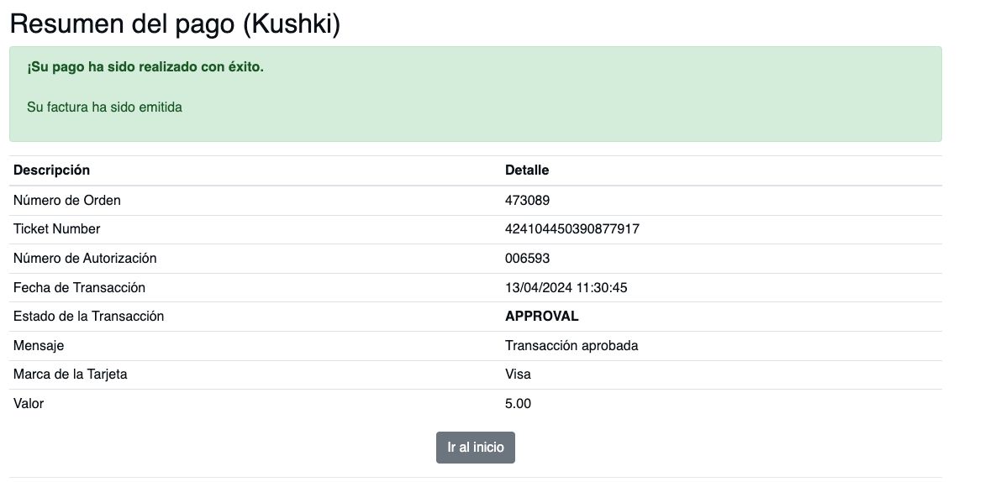Select the "Descripción" column header
This screenshot has height=482, width=985.
tap(51, 170)
